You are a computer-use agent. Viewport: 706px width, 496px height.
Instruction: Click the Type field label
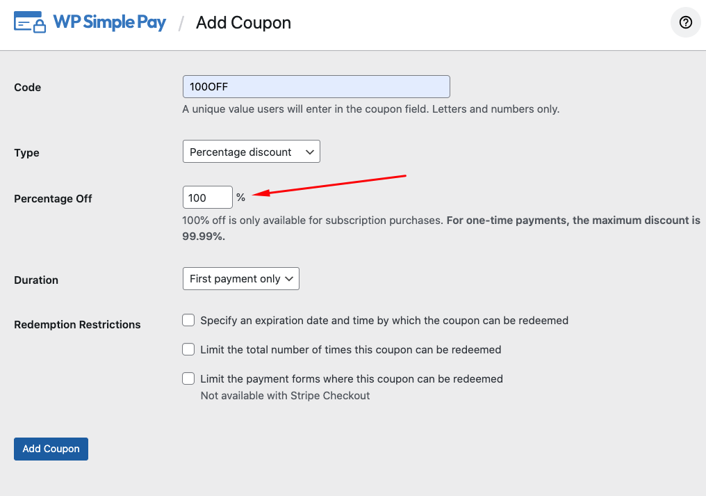click(26, 153)
